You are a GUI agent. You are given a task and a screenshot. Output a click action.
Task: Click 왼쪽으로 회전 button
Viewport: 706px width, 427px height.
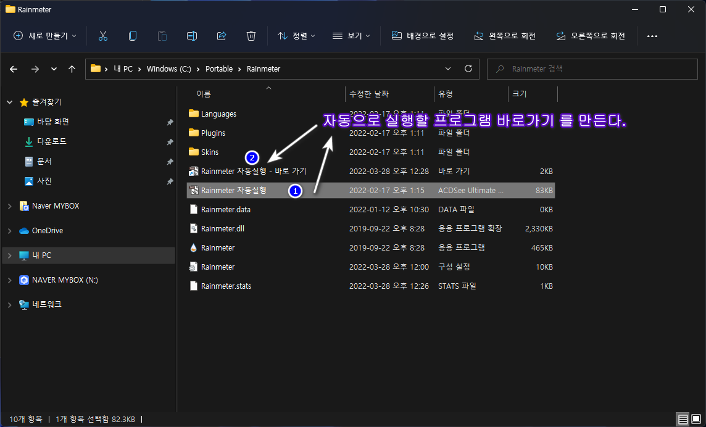pyautogui.click(x=505, y=36)
